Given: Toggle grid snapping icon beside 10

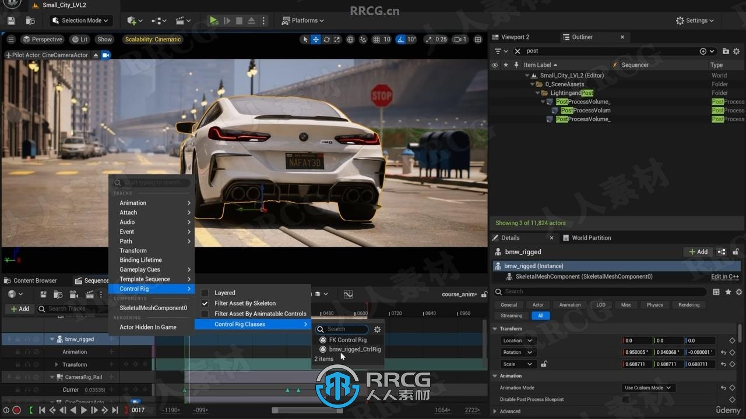Looking at the screenshot, I should click(376, 40).
